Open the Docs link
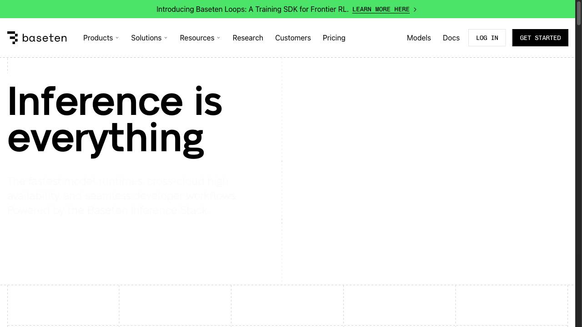Image resolution: width=582 pixels, height=327 pixels. (451, 38)
